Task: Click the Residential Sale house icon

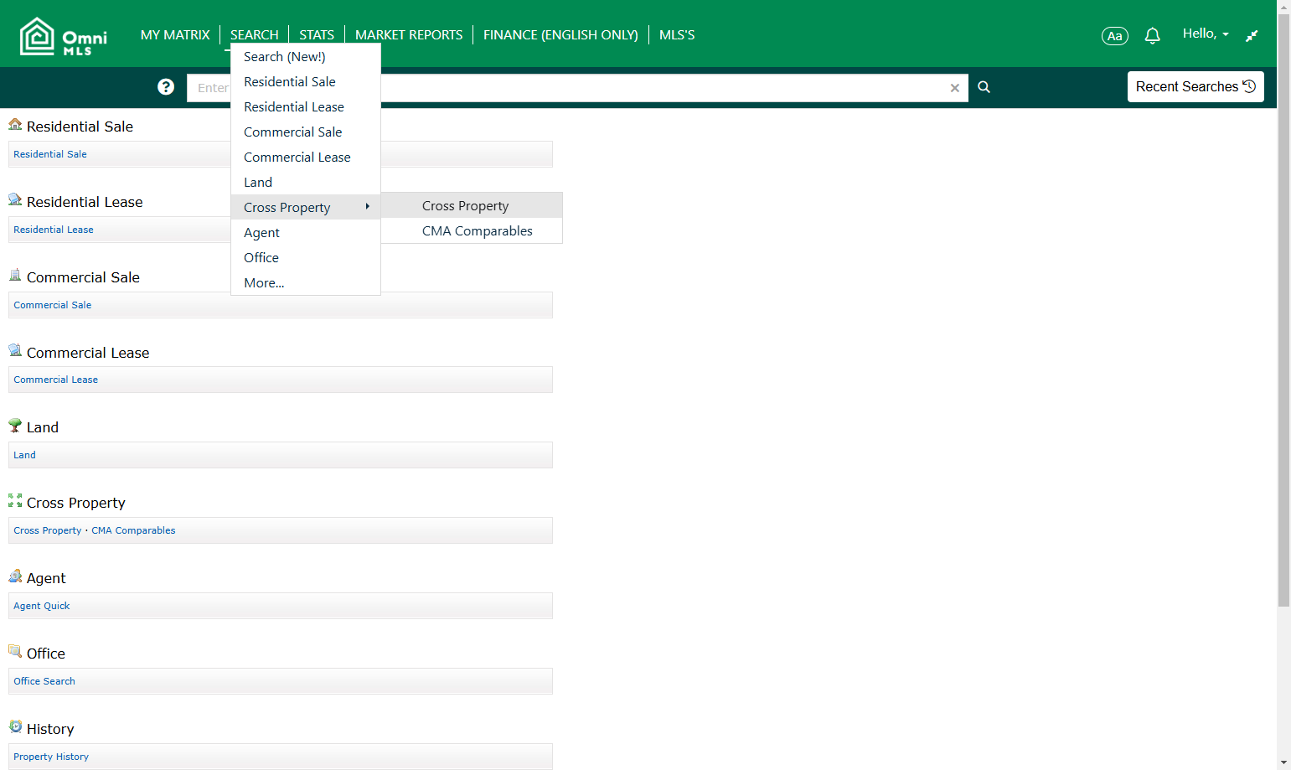Action: click(15, 125)
